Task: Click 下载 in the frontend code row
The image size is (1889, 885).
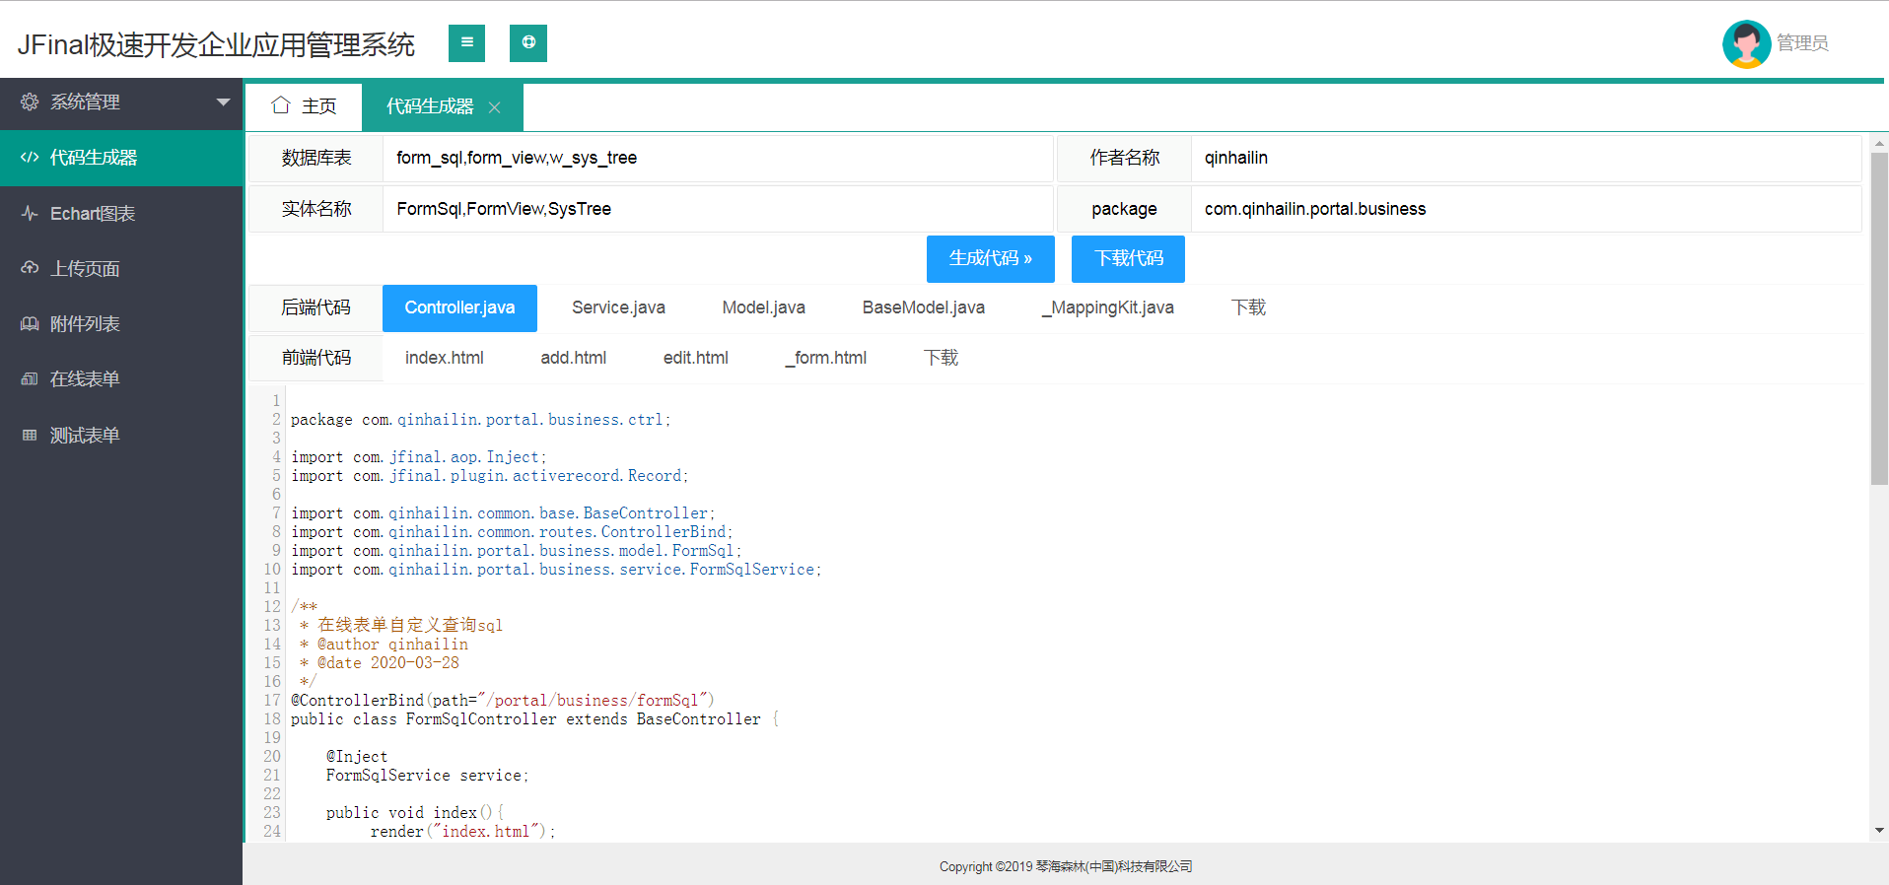Action: click(x=941, y=358)
